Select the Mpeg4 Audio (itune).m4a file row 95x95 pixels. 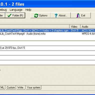(x=47, y=34)
